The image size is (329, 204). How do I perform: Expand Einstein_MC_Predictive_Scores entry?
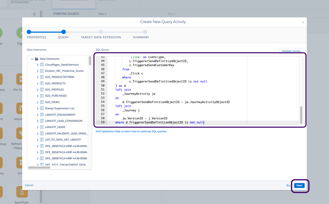38,71
